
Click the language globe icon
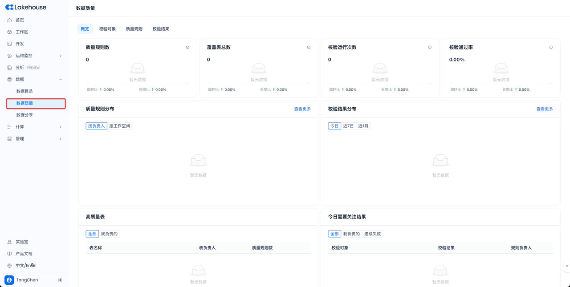10,266
